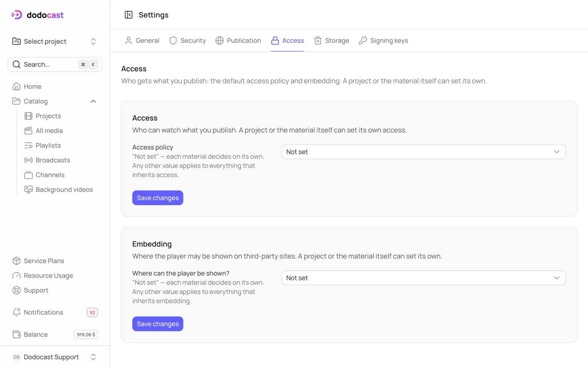Click the Resource Usage gauge icon
Screen dimensions: 588x368
17,276
